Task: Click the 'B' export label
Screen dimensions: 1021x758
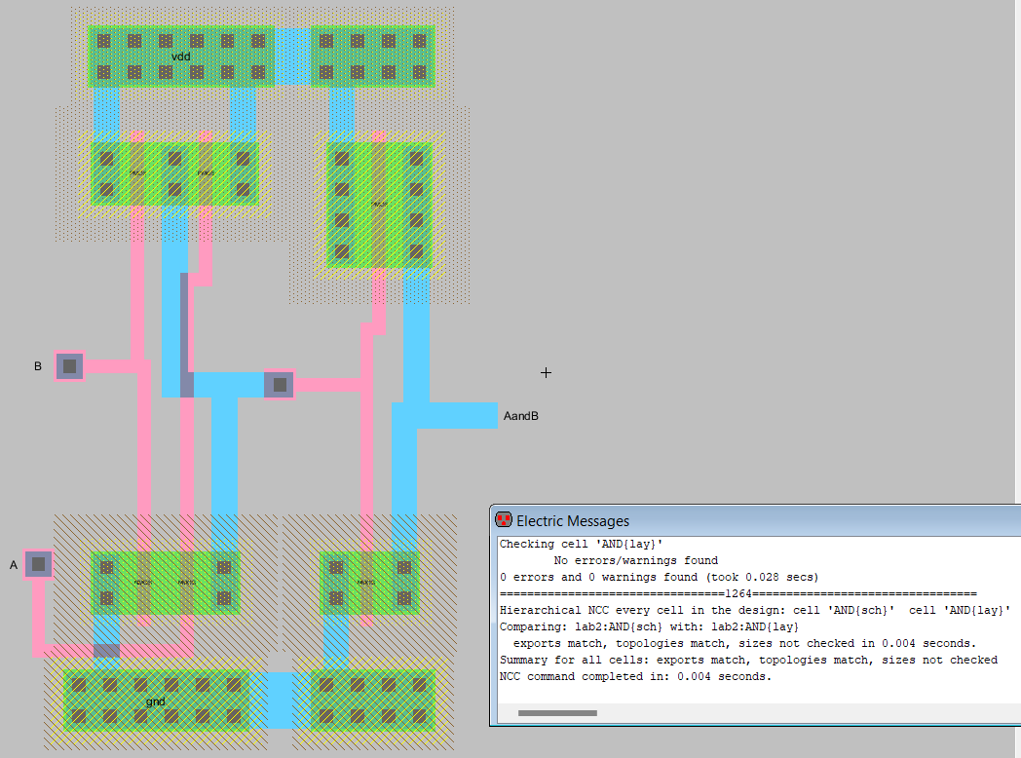Action: point(38,366)
